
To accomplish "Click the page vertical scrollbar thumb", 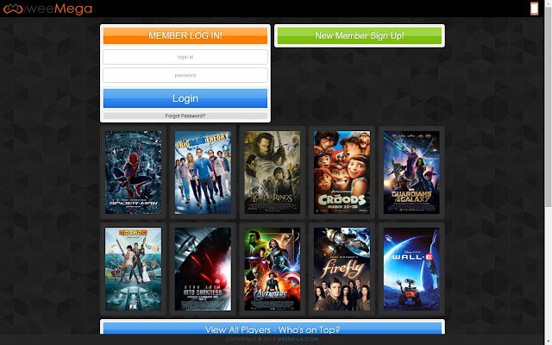I will point(549,105).
